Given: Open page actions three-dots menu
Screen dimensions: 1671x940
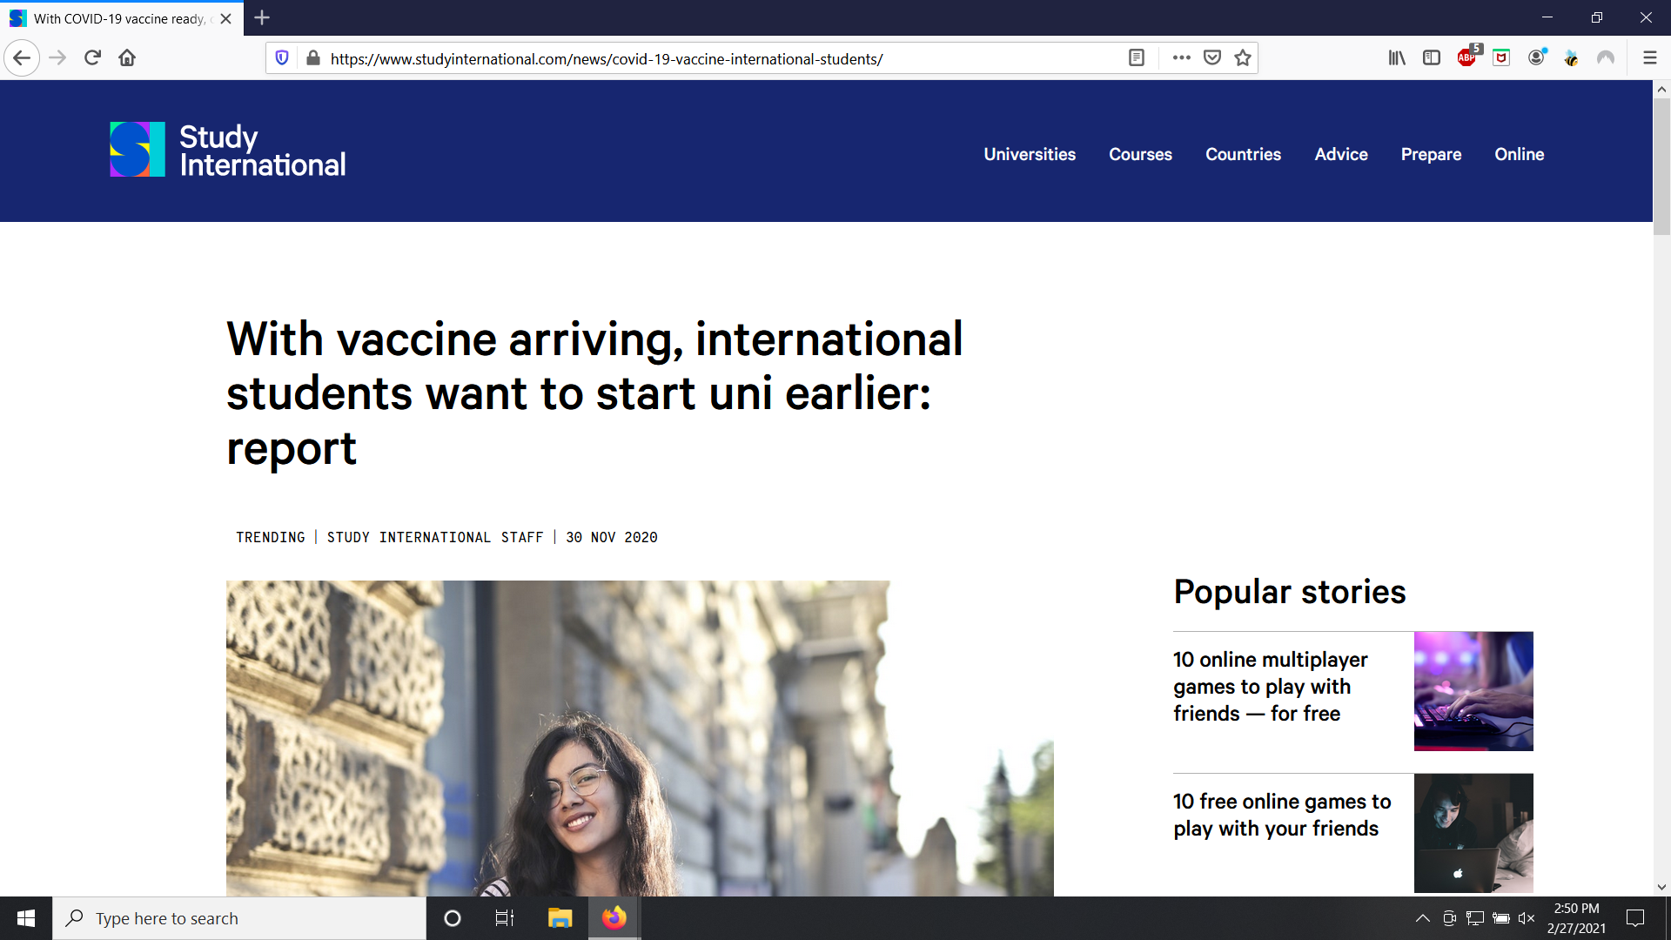Looking at the screenshot, I should click(1181, 58).
